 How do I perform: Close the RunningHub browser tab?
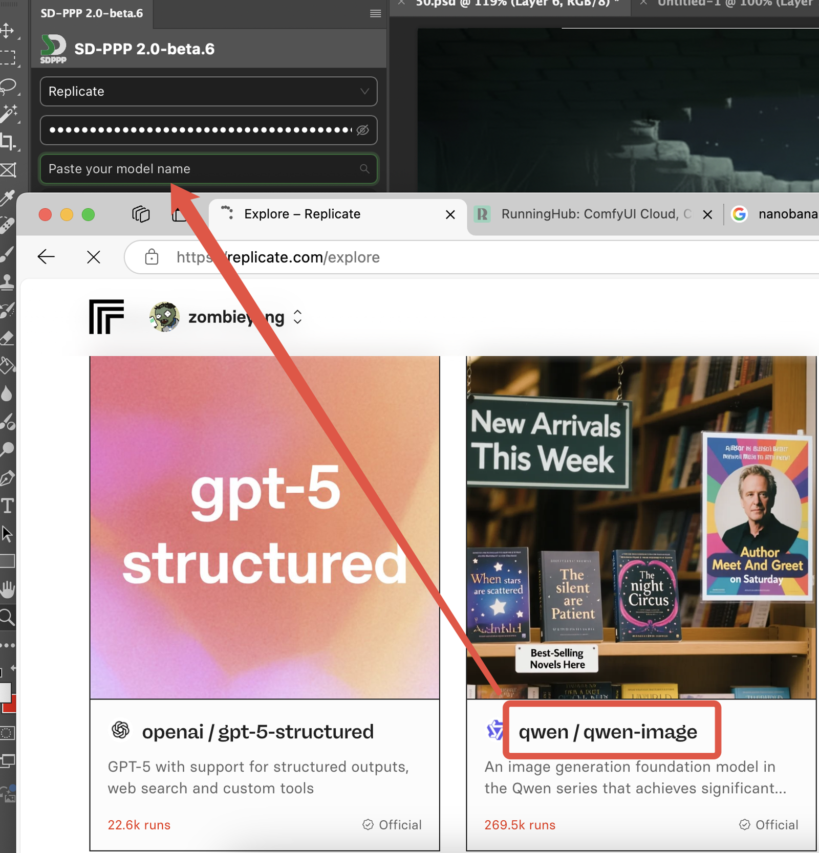click(x=707, y=214)
